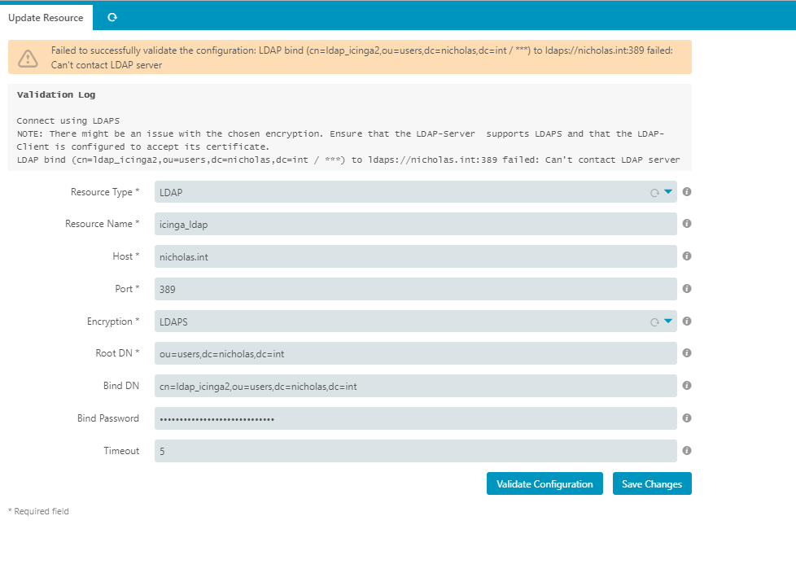Image resolution: width=796 pixels, height=573 pixels.
Task: Click the refresh icon beside Update Resource tab
Action: (112, 17)
